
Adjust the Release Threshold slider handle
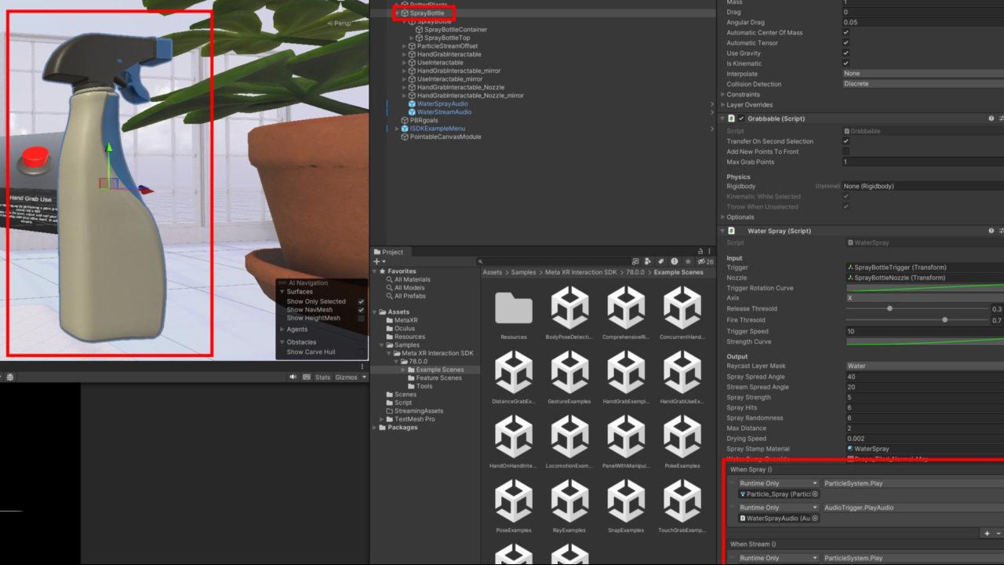pyautogui.click(x=889, y=308)
